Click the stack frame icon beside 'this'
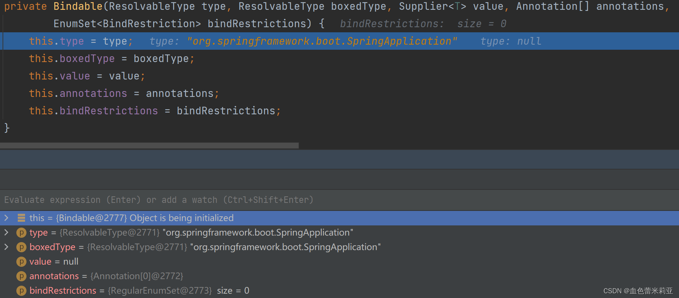 point(21,218)
